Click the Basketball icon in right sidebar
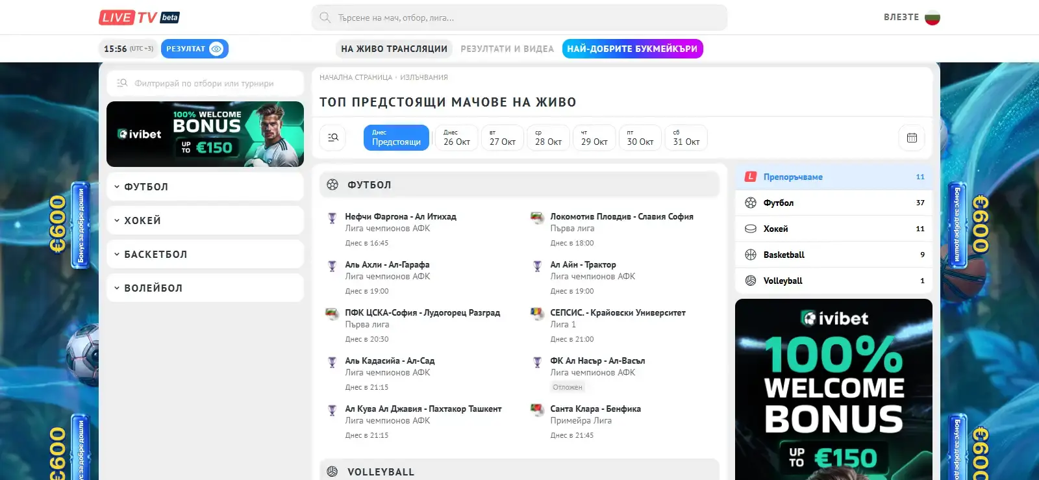This screenshot has width=1039, height=480. point(751,255)
